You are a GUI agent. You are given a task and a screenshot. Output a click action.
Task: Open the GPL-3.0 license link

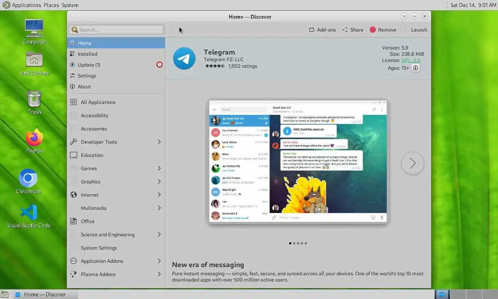coord(411,60)
